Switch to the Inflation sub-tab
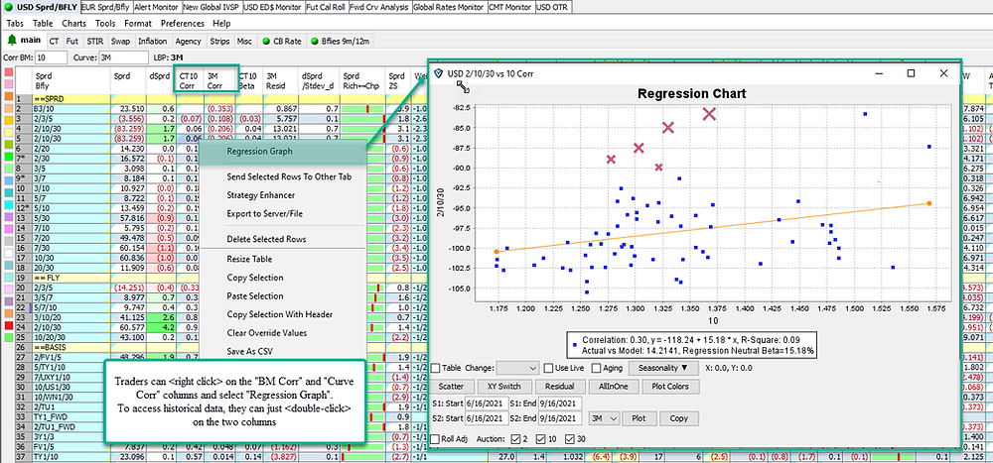This screenshot has height=463, width=993. point(153,41)
